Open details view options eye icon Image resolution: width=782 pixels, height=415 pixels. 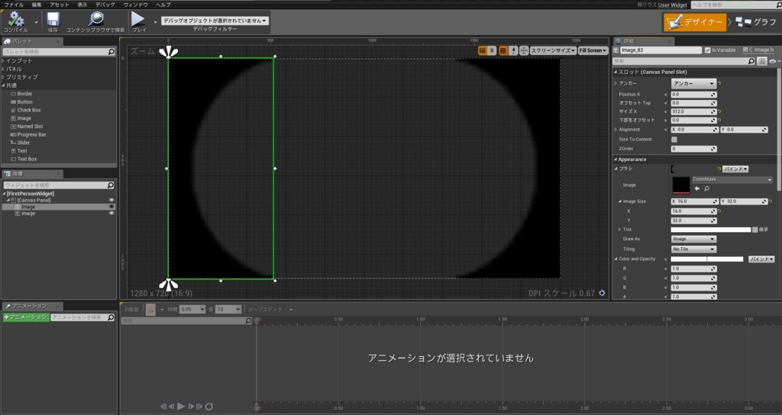[x=773, y=61]
